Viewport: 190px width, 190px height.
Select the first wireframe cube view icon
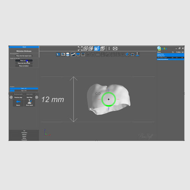click(85, 48)
